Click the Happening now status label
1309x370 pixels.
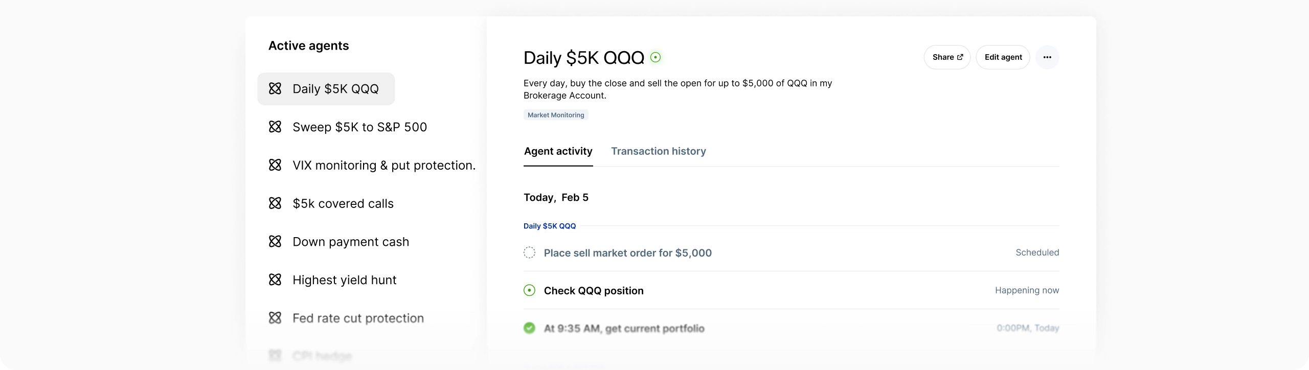[x=1027, y=290]
